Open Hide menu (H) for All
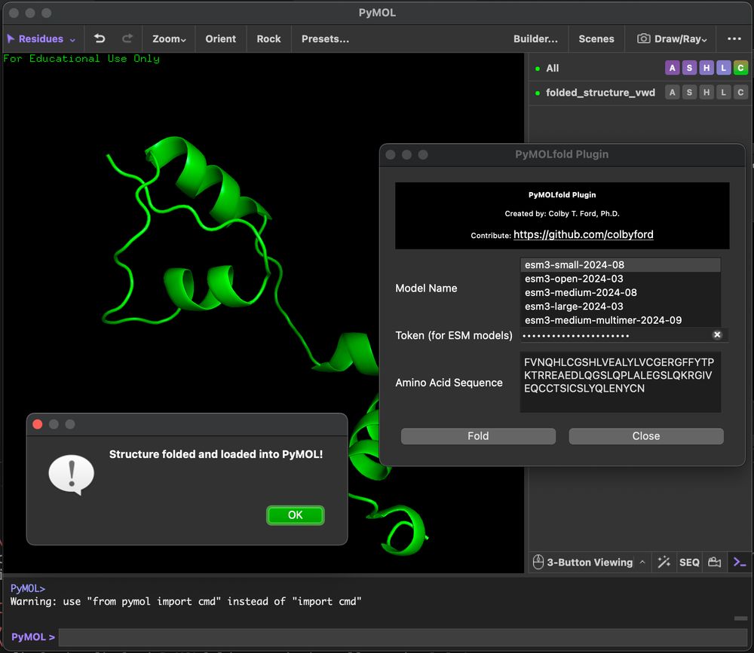754x653 pixels. pyautogui.click(x=706, y=68)
